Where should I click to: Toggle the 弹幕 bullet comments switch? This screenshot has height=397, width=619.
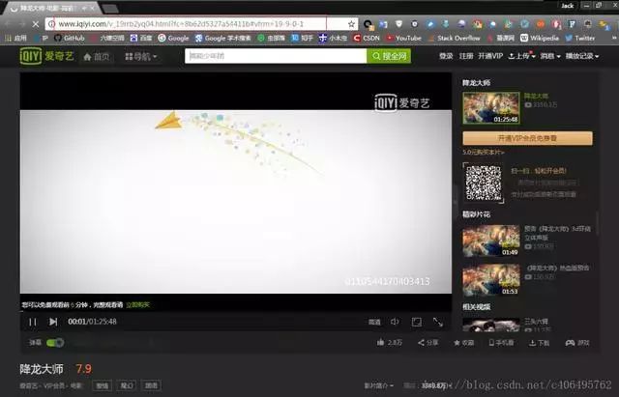(55, 343)
